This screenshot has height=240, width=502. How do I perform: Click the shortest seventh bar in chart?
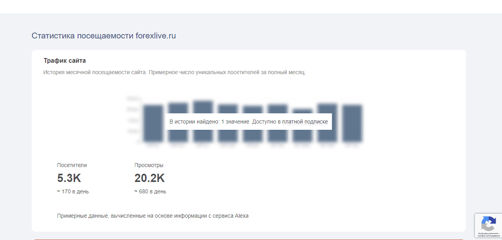(x=303, y=133)
